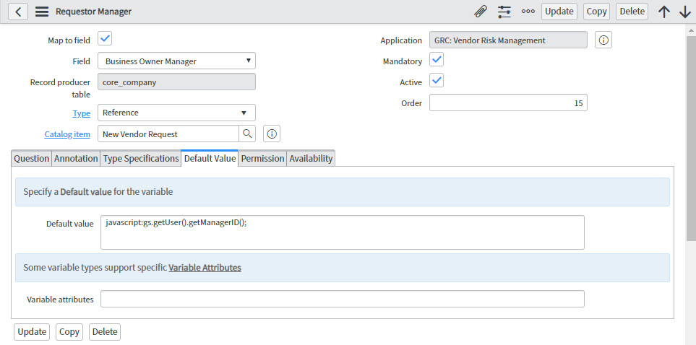
Task: Toggle the Mandatory checkbox
Action: tap(437, 60)
